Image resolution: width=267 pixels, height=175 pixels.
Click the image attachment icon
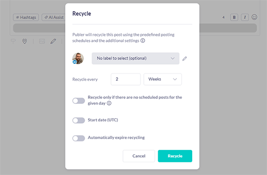42,41
